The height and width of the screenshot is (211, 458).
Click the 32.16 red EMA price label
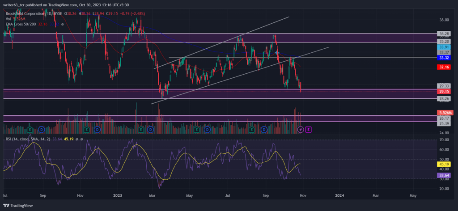pos(443,67)
